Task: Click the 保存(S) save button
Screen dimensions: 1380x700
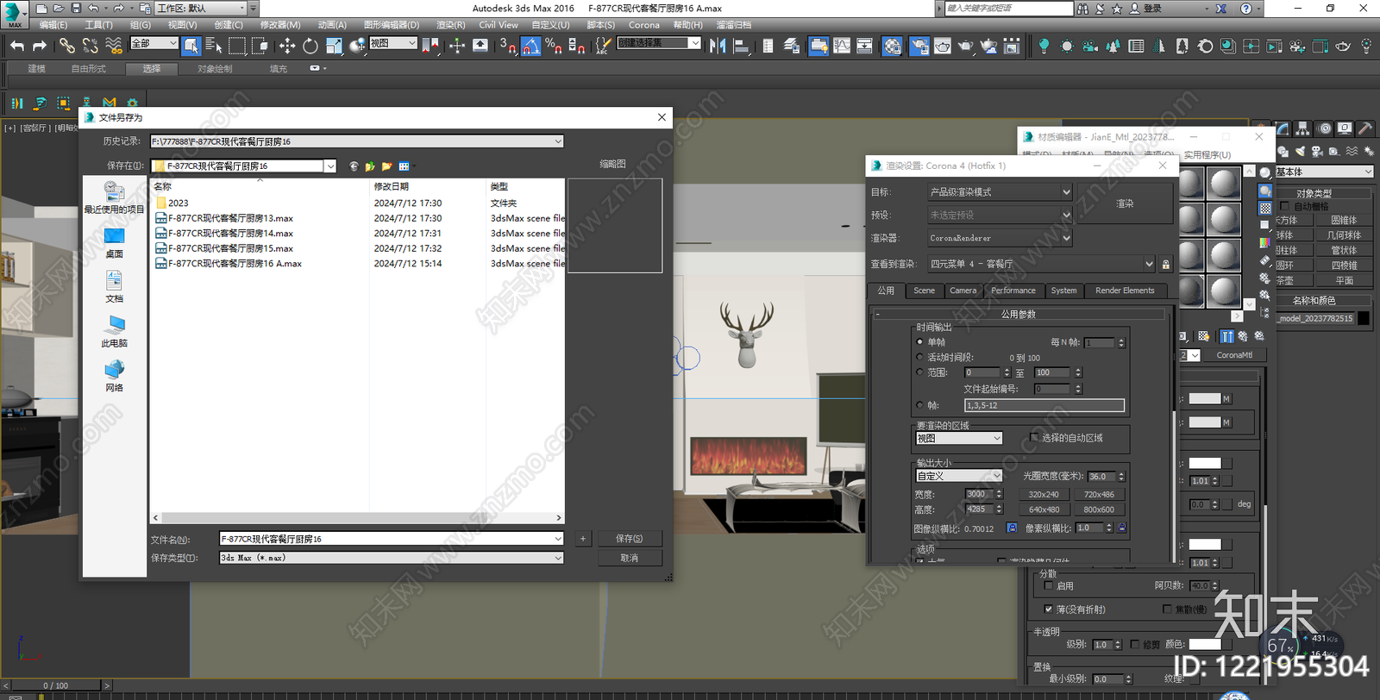Action: pos(630,539)
